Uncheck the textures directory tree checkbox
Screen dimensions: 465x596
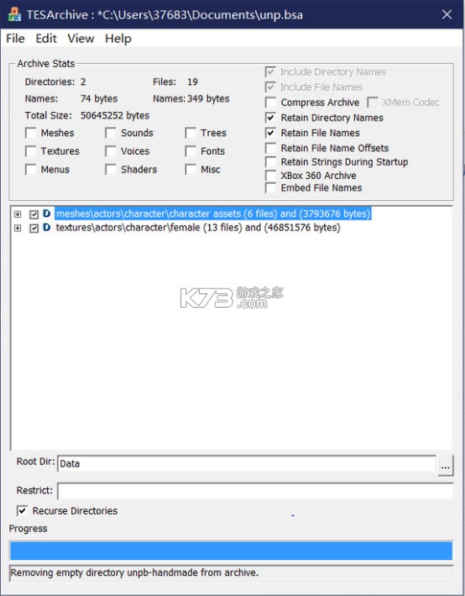(x=34, y=228)
